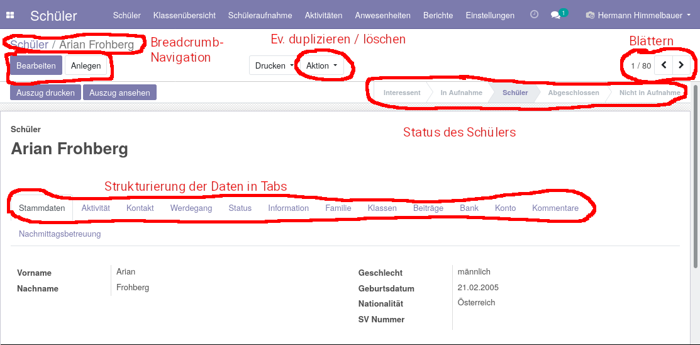Click the Bearbeiten button
The height and width of the screenshot is (345, 700).
tap(36, 65)
